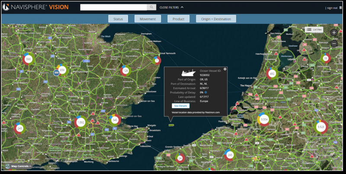Click The Hague map label
Screen dimensions: 346x174
pos(245,85)
